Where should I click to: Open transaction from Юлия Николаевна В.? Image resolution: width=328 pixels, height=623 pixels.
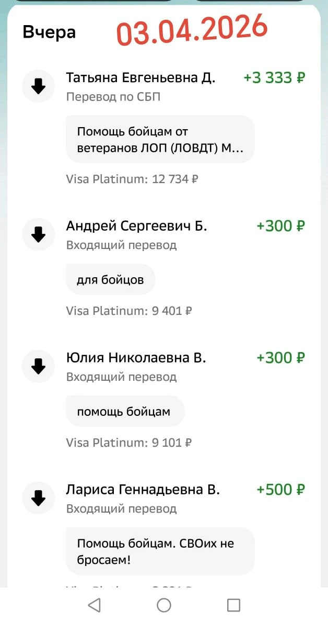pos(136,358)
